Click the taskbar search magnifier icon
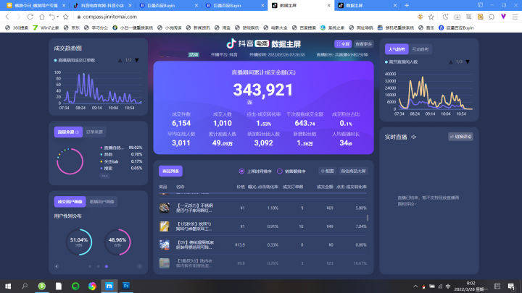The width and height of the screenshot is (522, 293). coord(25,286)
